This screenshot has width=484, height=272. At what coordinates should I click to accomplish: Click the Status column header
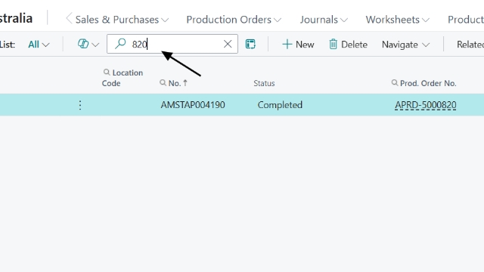(264, 83)
